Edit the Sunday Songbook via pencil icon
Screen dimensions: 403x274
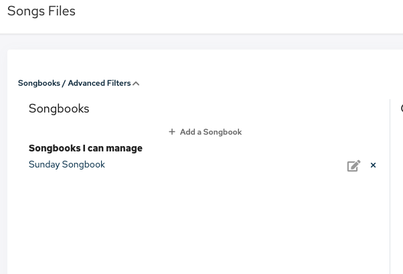click(x=353, y=165)
